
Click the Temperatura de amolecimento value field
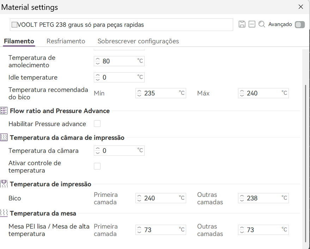tap(119, 61)
